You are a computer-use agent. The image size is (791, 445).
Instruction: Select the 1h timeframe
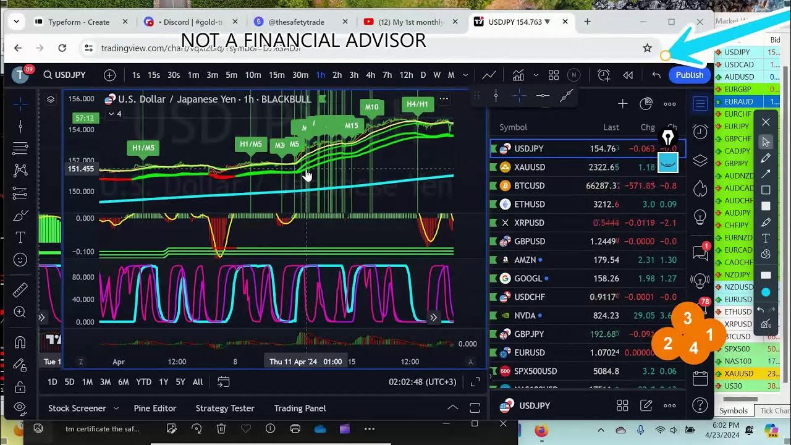point(320,75)
